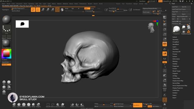Click the DynaMesh button
The image size is (194, 109).
click(138, 105)
